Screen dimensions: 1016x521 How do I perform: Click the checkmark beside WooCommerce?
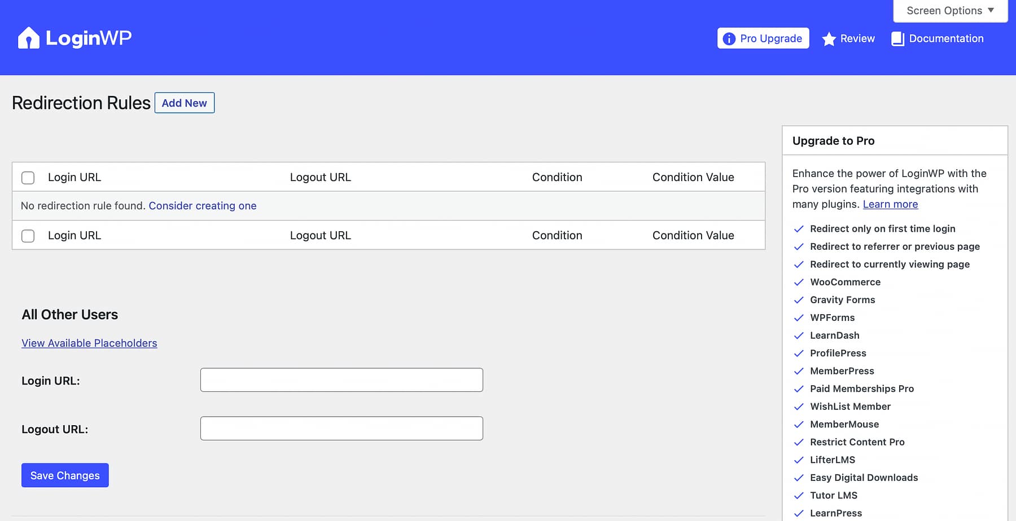click(799, 282)
